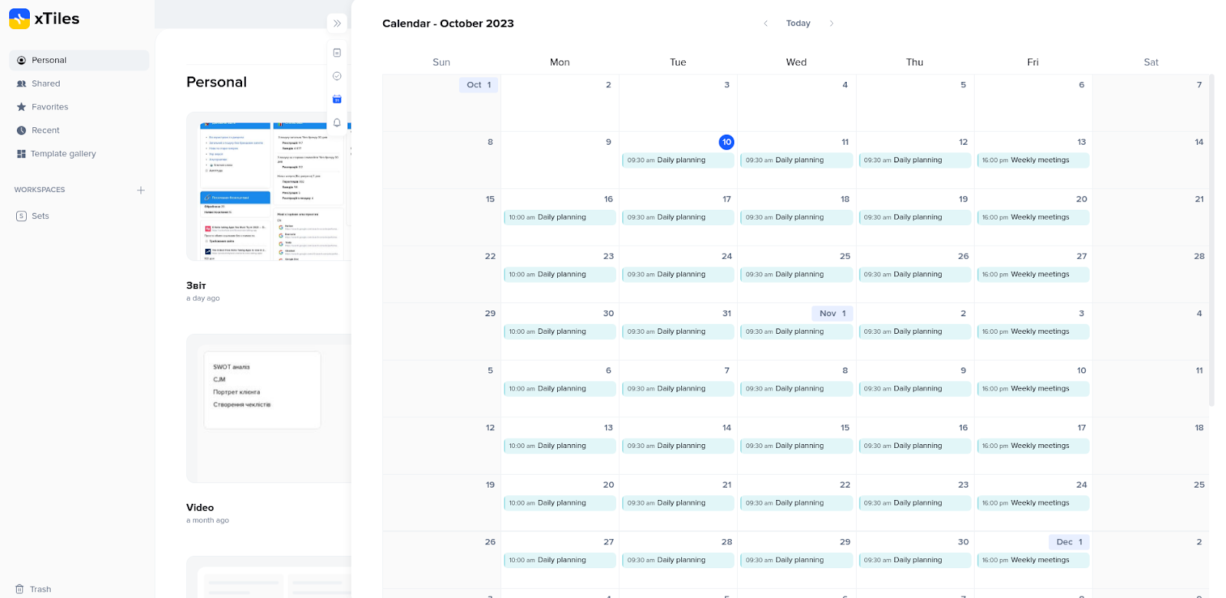Open the Sets workspace
The image size is (1226, 598).
coord(79,216)
